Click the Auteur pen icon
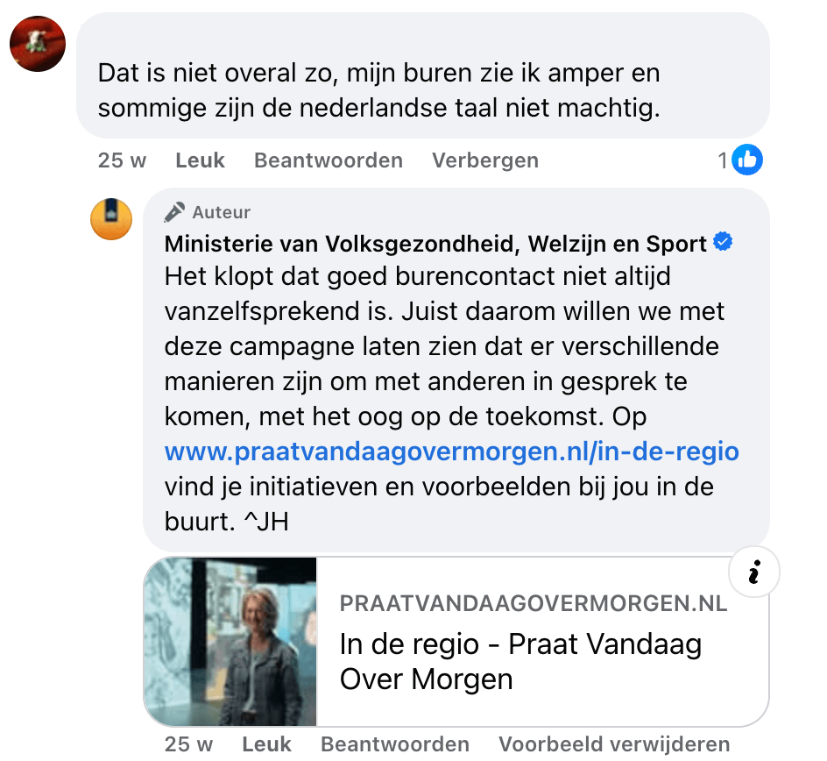Screen dimensions: 827x761 pos(174,212)
